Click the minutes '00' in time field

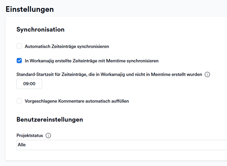(x=32, y=84)
